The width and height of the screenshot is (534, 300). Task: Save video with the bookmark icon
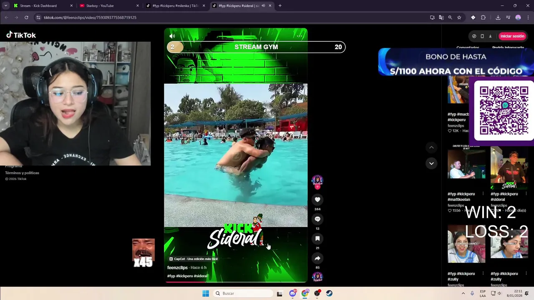coord(317,239)
